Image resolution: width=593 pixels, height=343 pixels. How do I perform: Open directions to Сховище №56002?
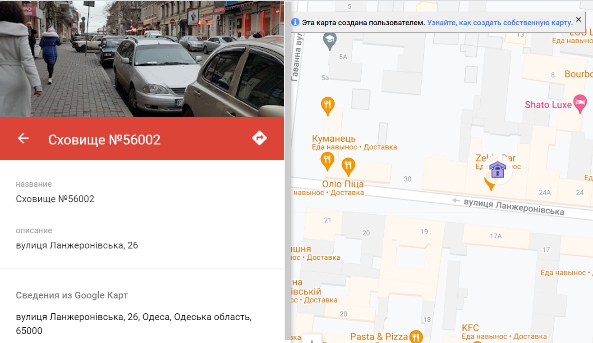coord(259,138)
